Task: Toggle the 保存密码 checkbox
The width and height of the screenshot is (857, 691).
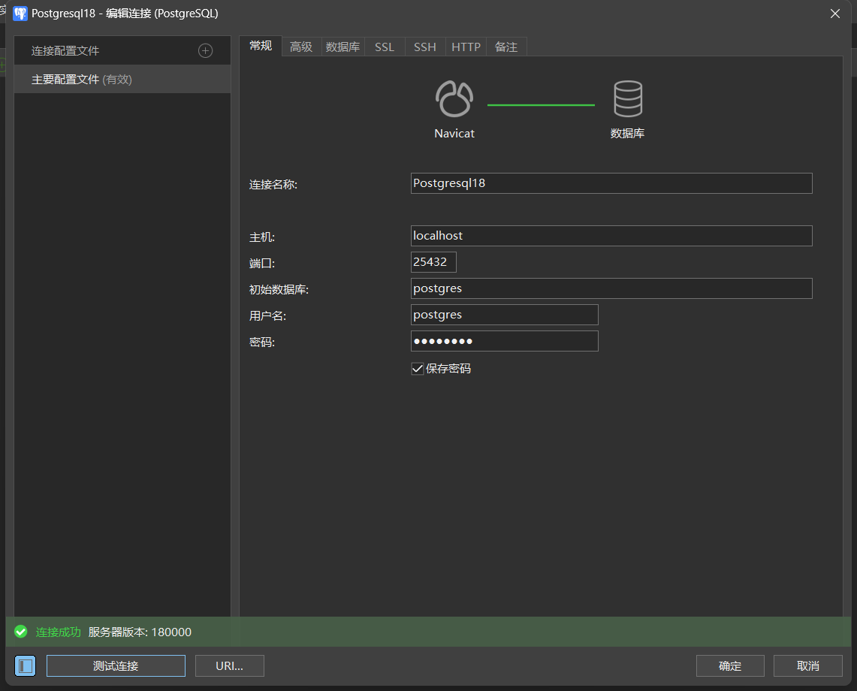Action: [418, 369]
